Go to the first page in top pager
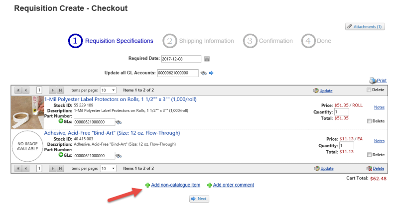Image resolution: width=397 pixels, height=204 pixels. [x=17, y=91]
